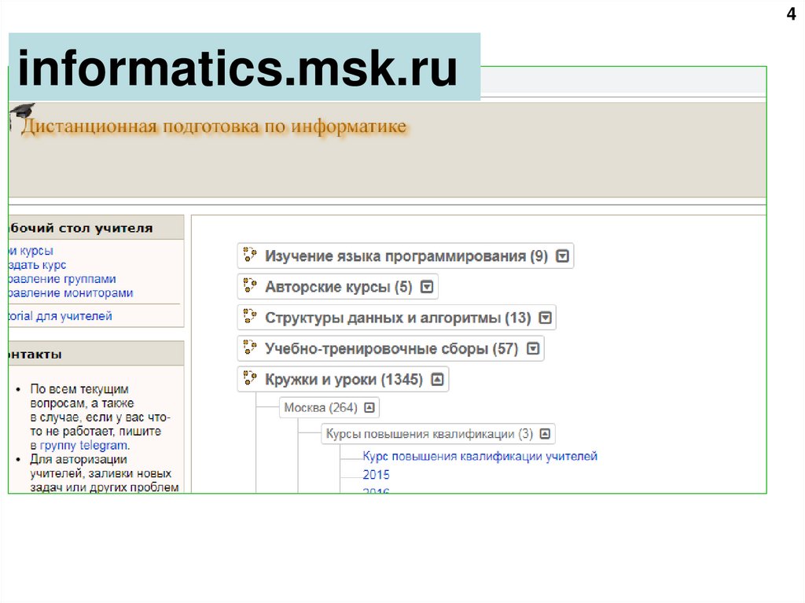
Task: Select управление группами in teacher panel
Action: point(61,279)
